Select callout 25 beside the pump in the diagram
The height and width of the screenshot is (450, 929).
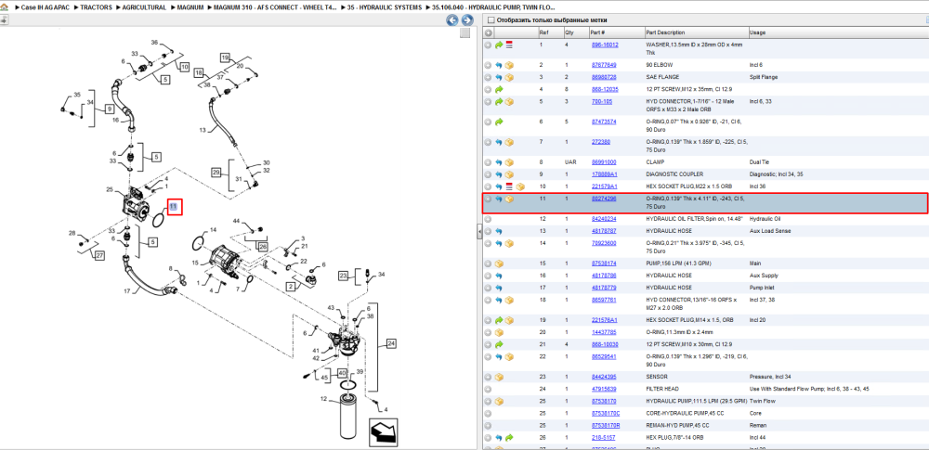click(110, 189)
